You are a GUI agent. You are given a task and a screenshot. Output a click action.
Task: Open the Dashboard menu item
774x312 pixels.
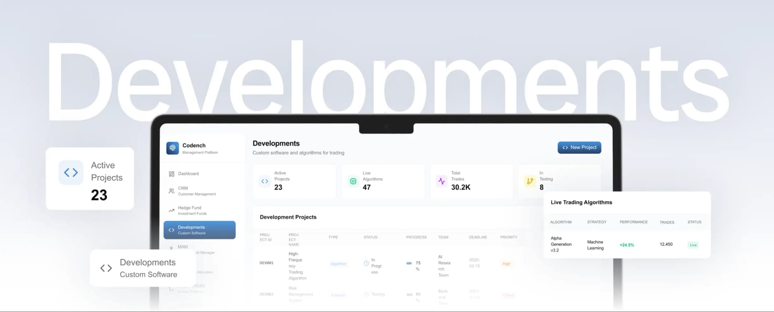tap(188, 174)
